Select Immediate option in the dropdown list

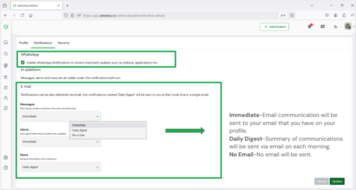coord(108,125)
